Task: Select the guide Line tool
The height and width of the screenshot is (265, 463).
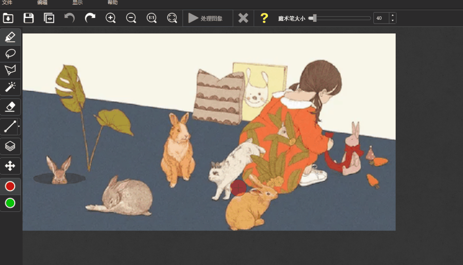Action: [9, 126]
